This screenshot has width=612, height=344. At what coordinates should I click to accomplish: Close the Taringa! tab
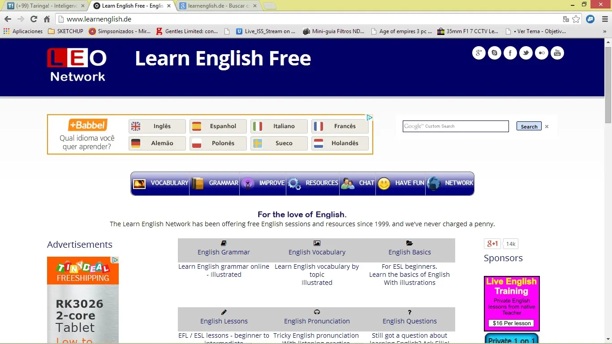(x=83, y=6)
